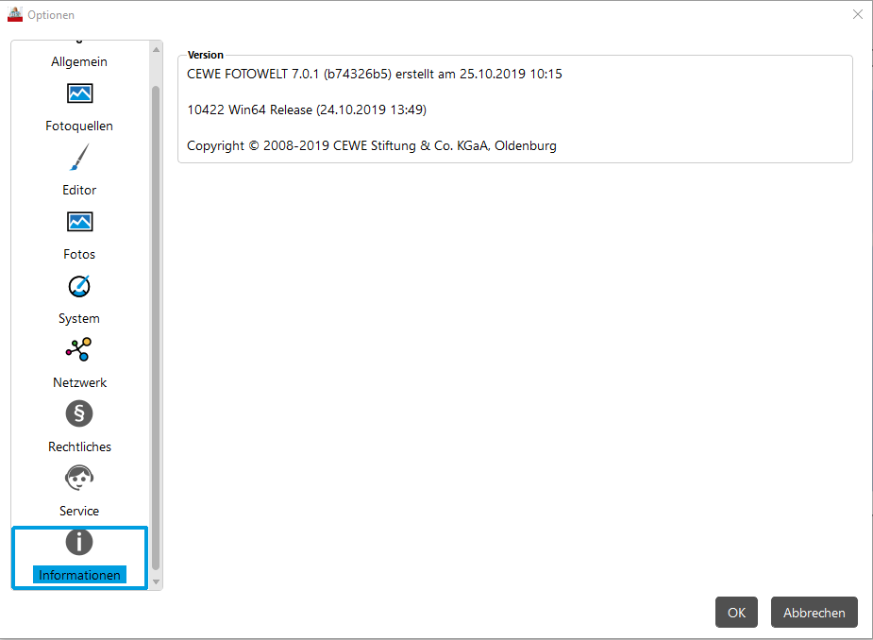Viewport: 873px width, 640px height.
Task: Choose the Fotoquellen label
Action: tap(79, 126)
